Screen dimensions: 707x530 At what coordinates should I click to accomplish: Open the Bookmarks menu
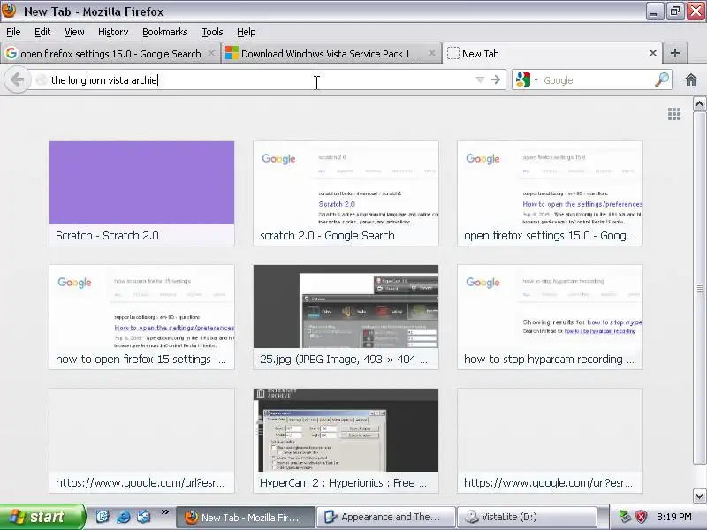(x=165, y=32)
